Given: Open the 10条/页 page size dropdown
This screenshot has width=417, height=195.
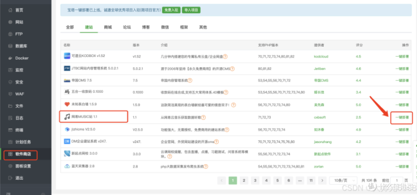Looking at the screenshot, I should 344,180.
